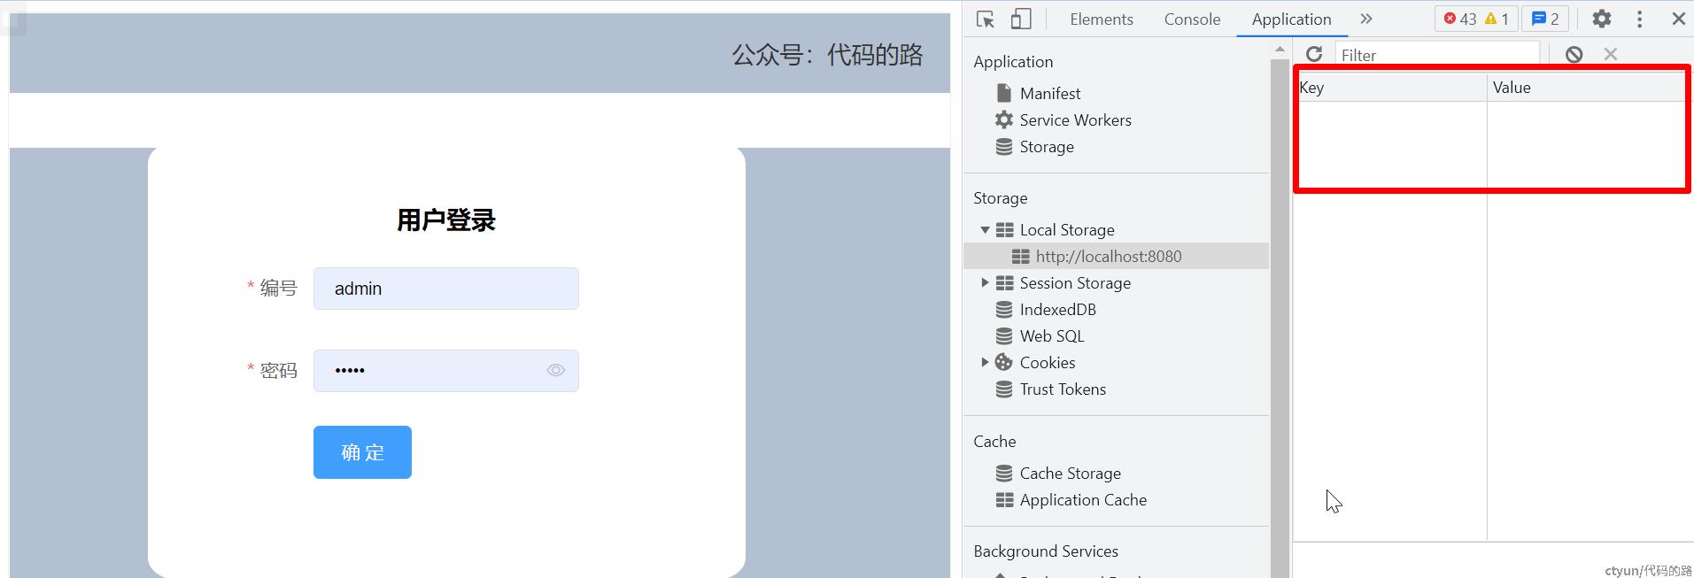Open DevTools settings gear
This screenshot has width=1694, height=578.
pos(1601,19)
